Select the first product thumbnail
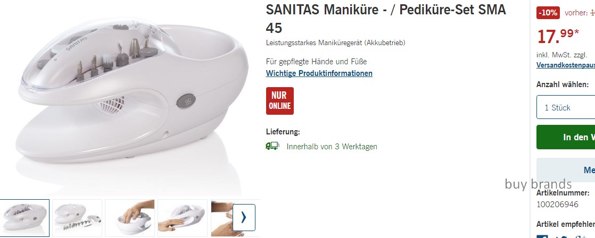Viewport: 595px width, 238px height. click(x=24, y=218)
